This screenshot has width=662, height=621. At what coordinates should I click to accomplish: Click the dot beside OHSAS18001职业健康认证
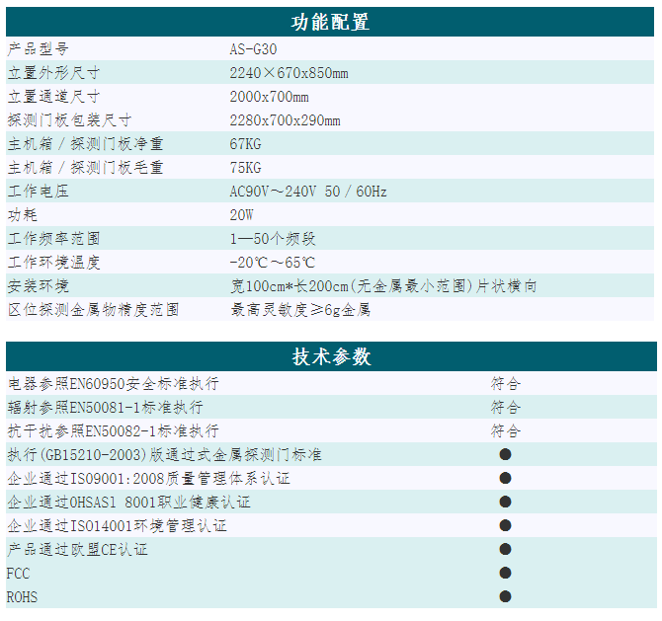(505, 502)
